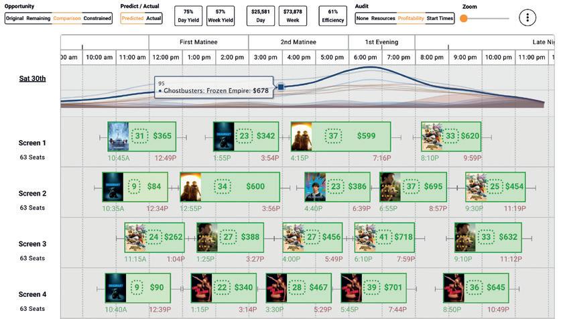Select the Remaining opportunity option
The height and width of the screenshot is (319, 561).
click(38, 18)
